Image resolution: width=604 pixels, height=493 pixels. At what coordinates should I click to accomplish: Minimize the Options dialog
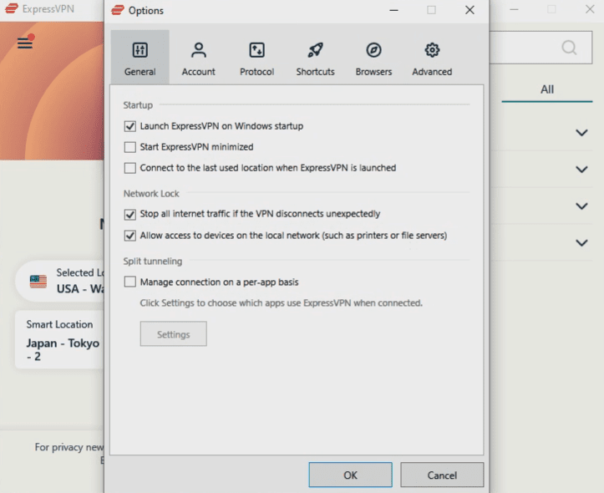[x=393, y=10]
